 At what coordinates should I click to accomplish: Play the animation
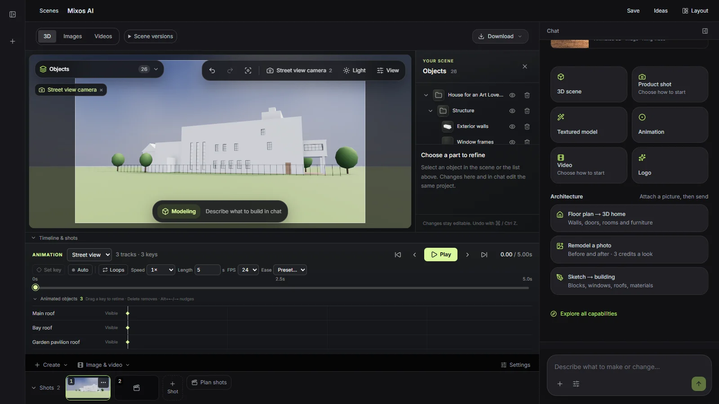[x=441, y=255]
